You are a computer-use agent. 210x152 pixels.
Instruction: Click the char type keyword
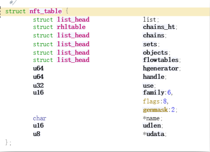[x=39, y=118]
